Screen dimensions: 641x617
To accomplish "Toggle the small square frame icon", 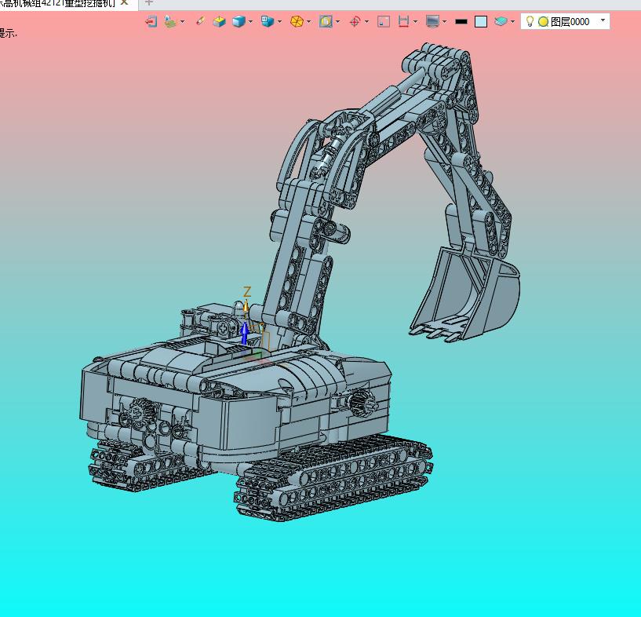I will (x=383, y=22).
